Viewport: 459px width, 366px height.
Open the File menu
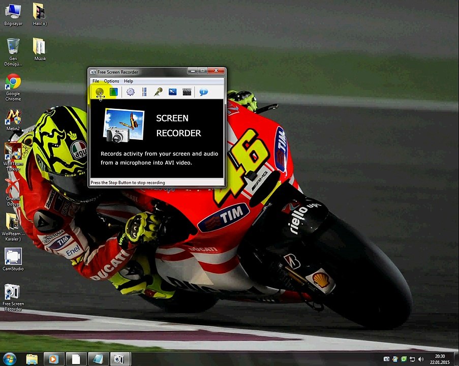[x=96, y=81]
